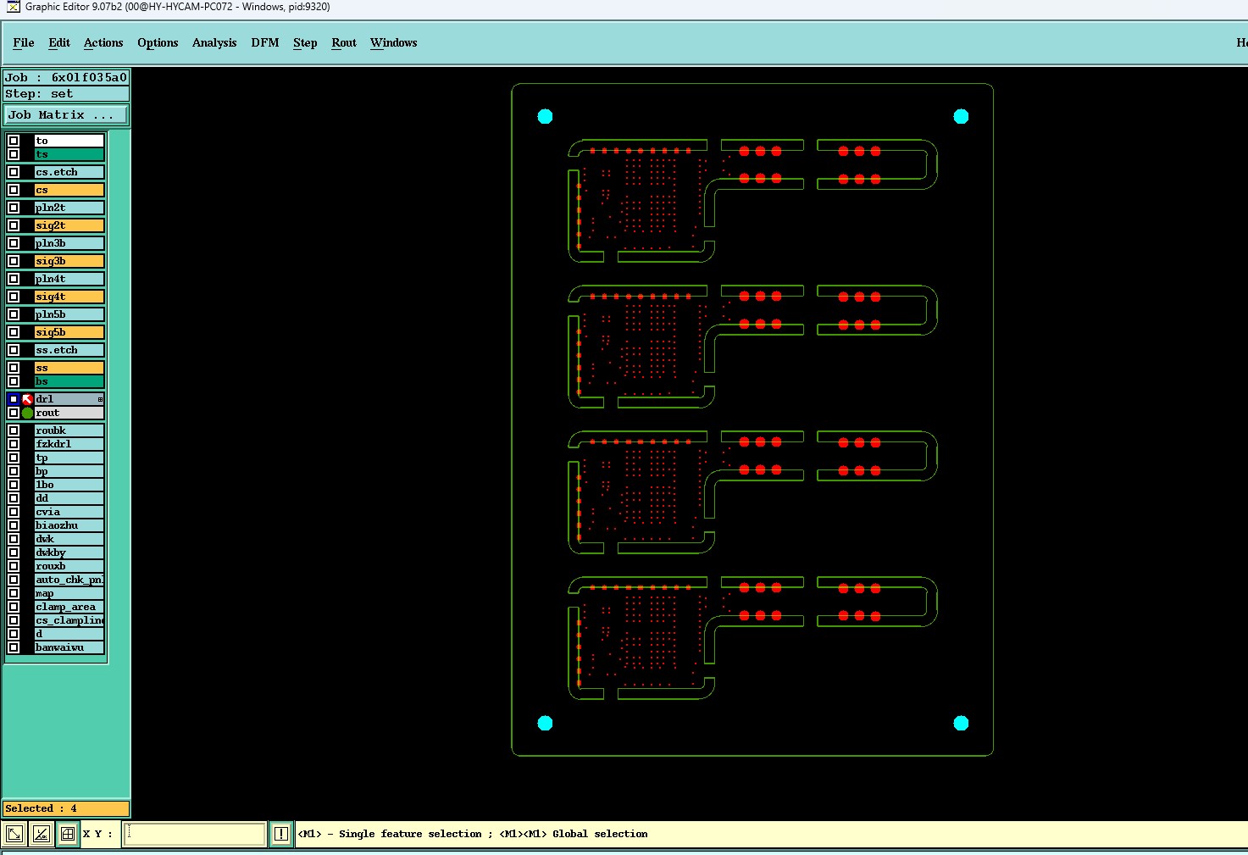Click the angle measurement icon beside it
The width and height of the screenshot is (1248, 855).
point(41,834)
